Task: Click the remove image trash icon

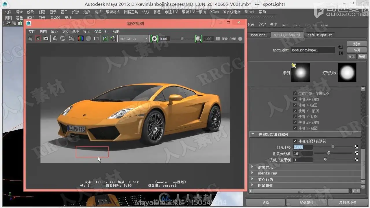Action: pyautogui.click(x=113, y=38)
